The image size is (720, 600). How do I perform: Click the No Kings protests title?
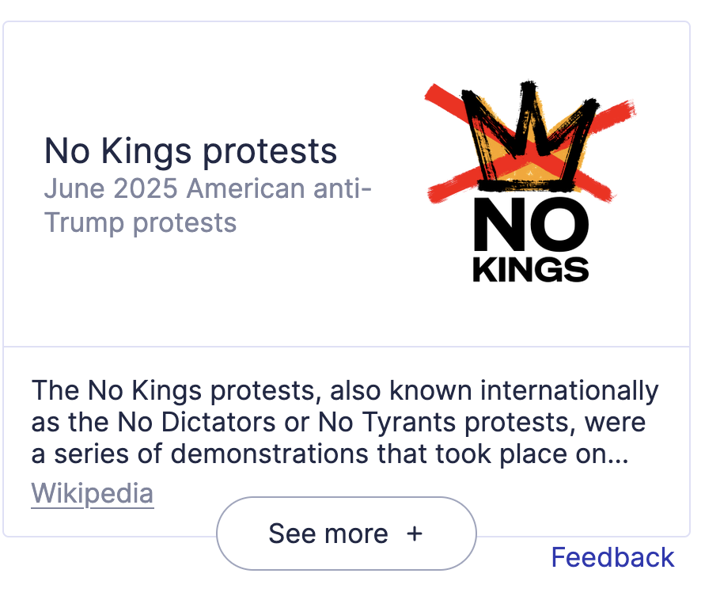(191, 150)
